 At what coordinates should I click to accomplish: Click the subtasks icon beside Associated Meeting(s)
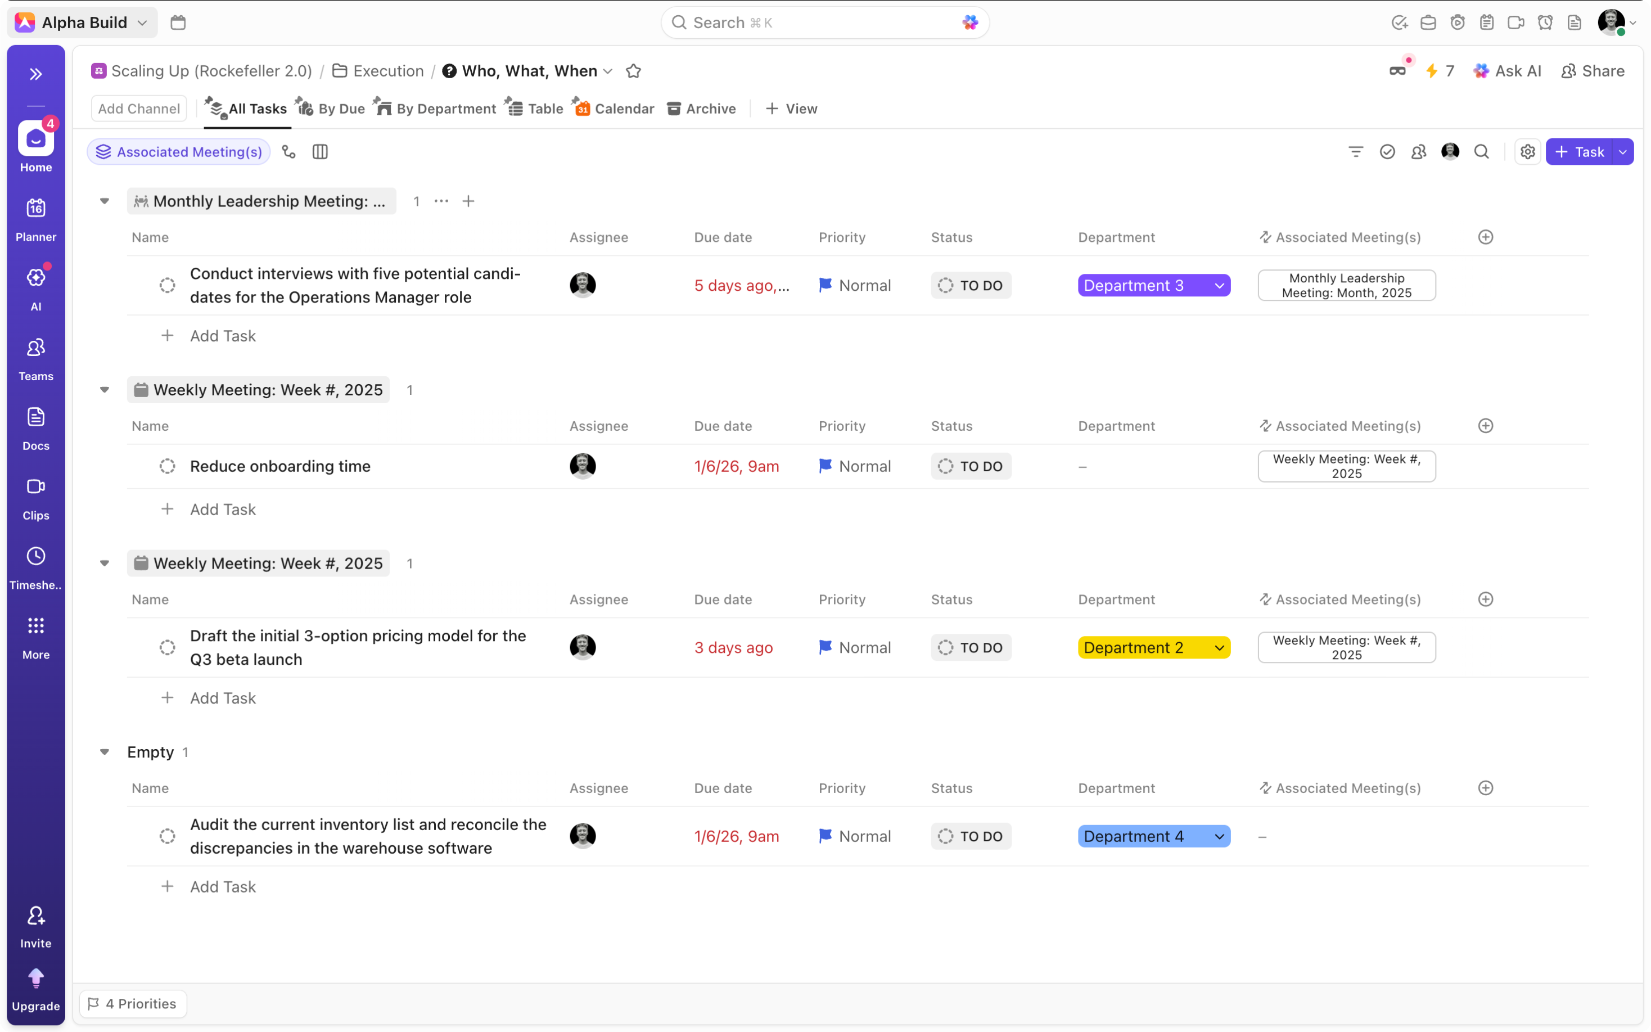coord(289,151)
